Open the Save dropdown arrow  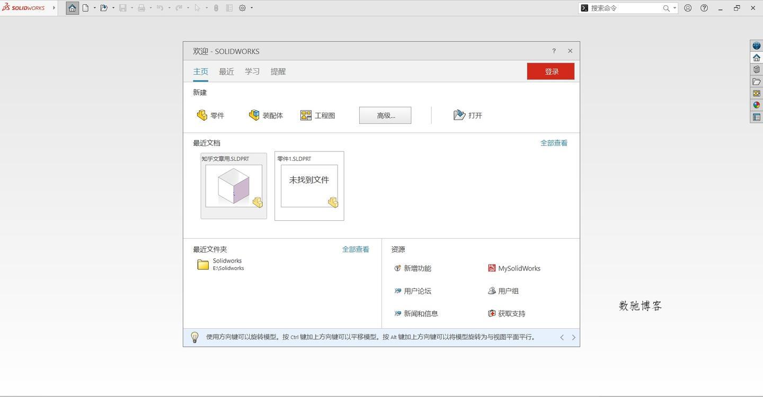click(x=132, y=8)
